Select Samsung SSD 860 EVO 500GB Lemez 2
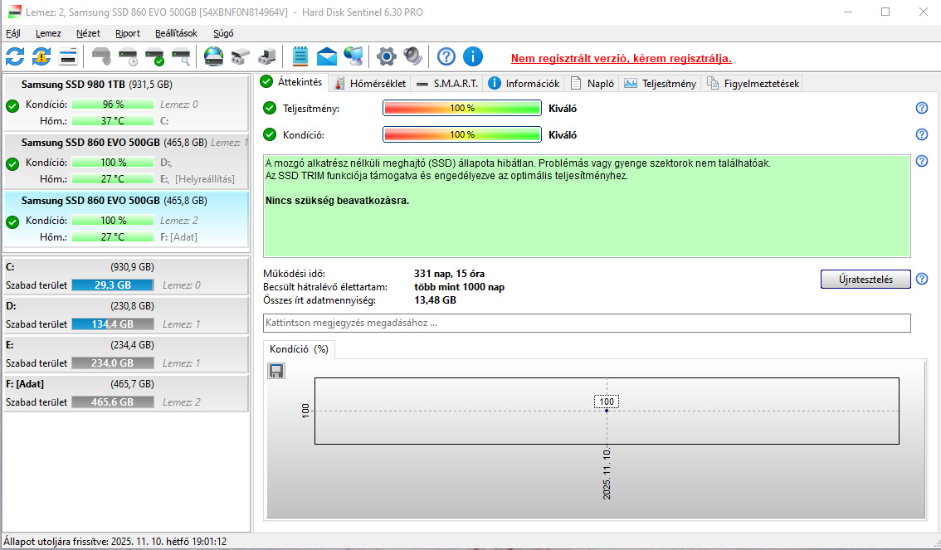 [x=126, y=219]
